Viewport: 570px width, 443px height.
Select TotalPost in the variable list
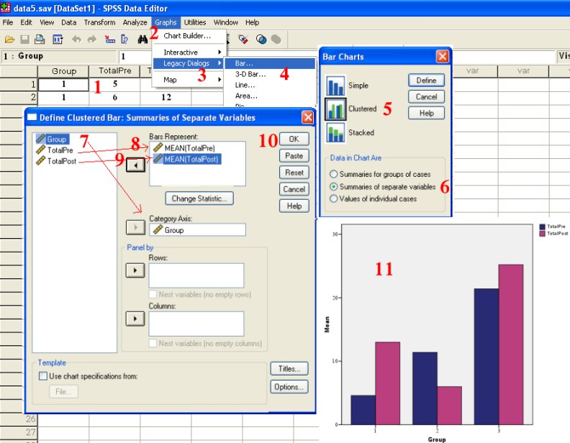[56, 161]
